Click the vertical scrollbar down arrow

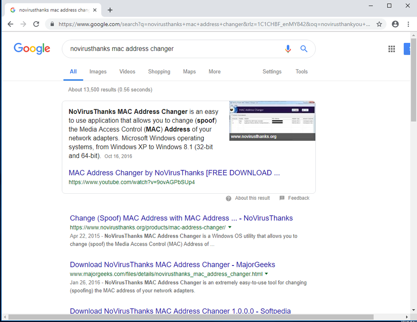pos(413,310)
